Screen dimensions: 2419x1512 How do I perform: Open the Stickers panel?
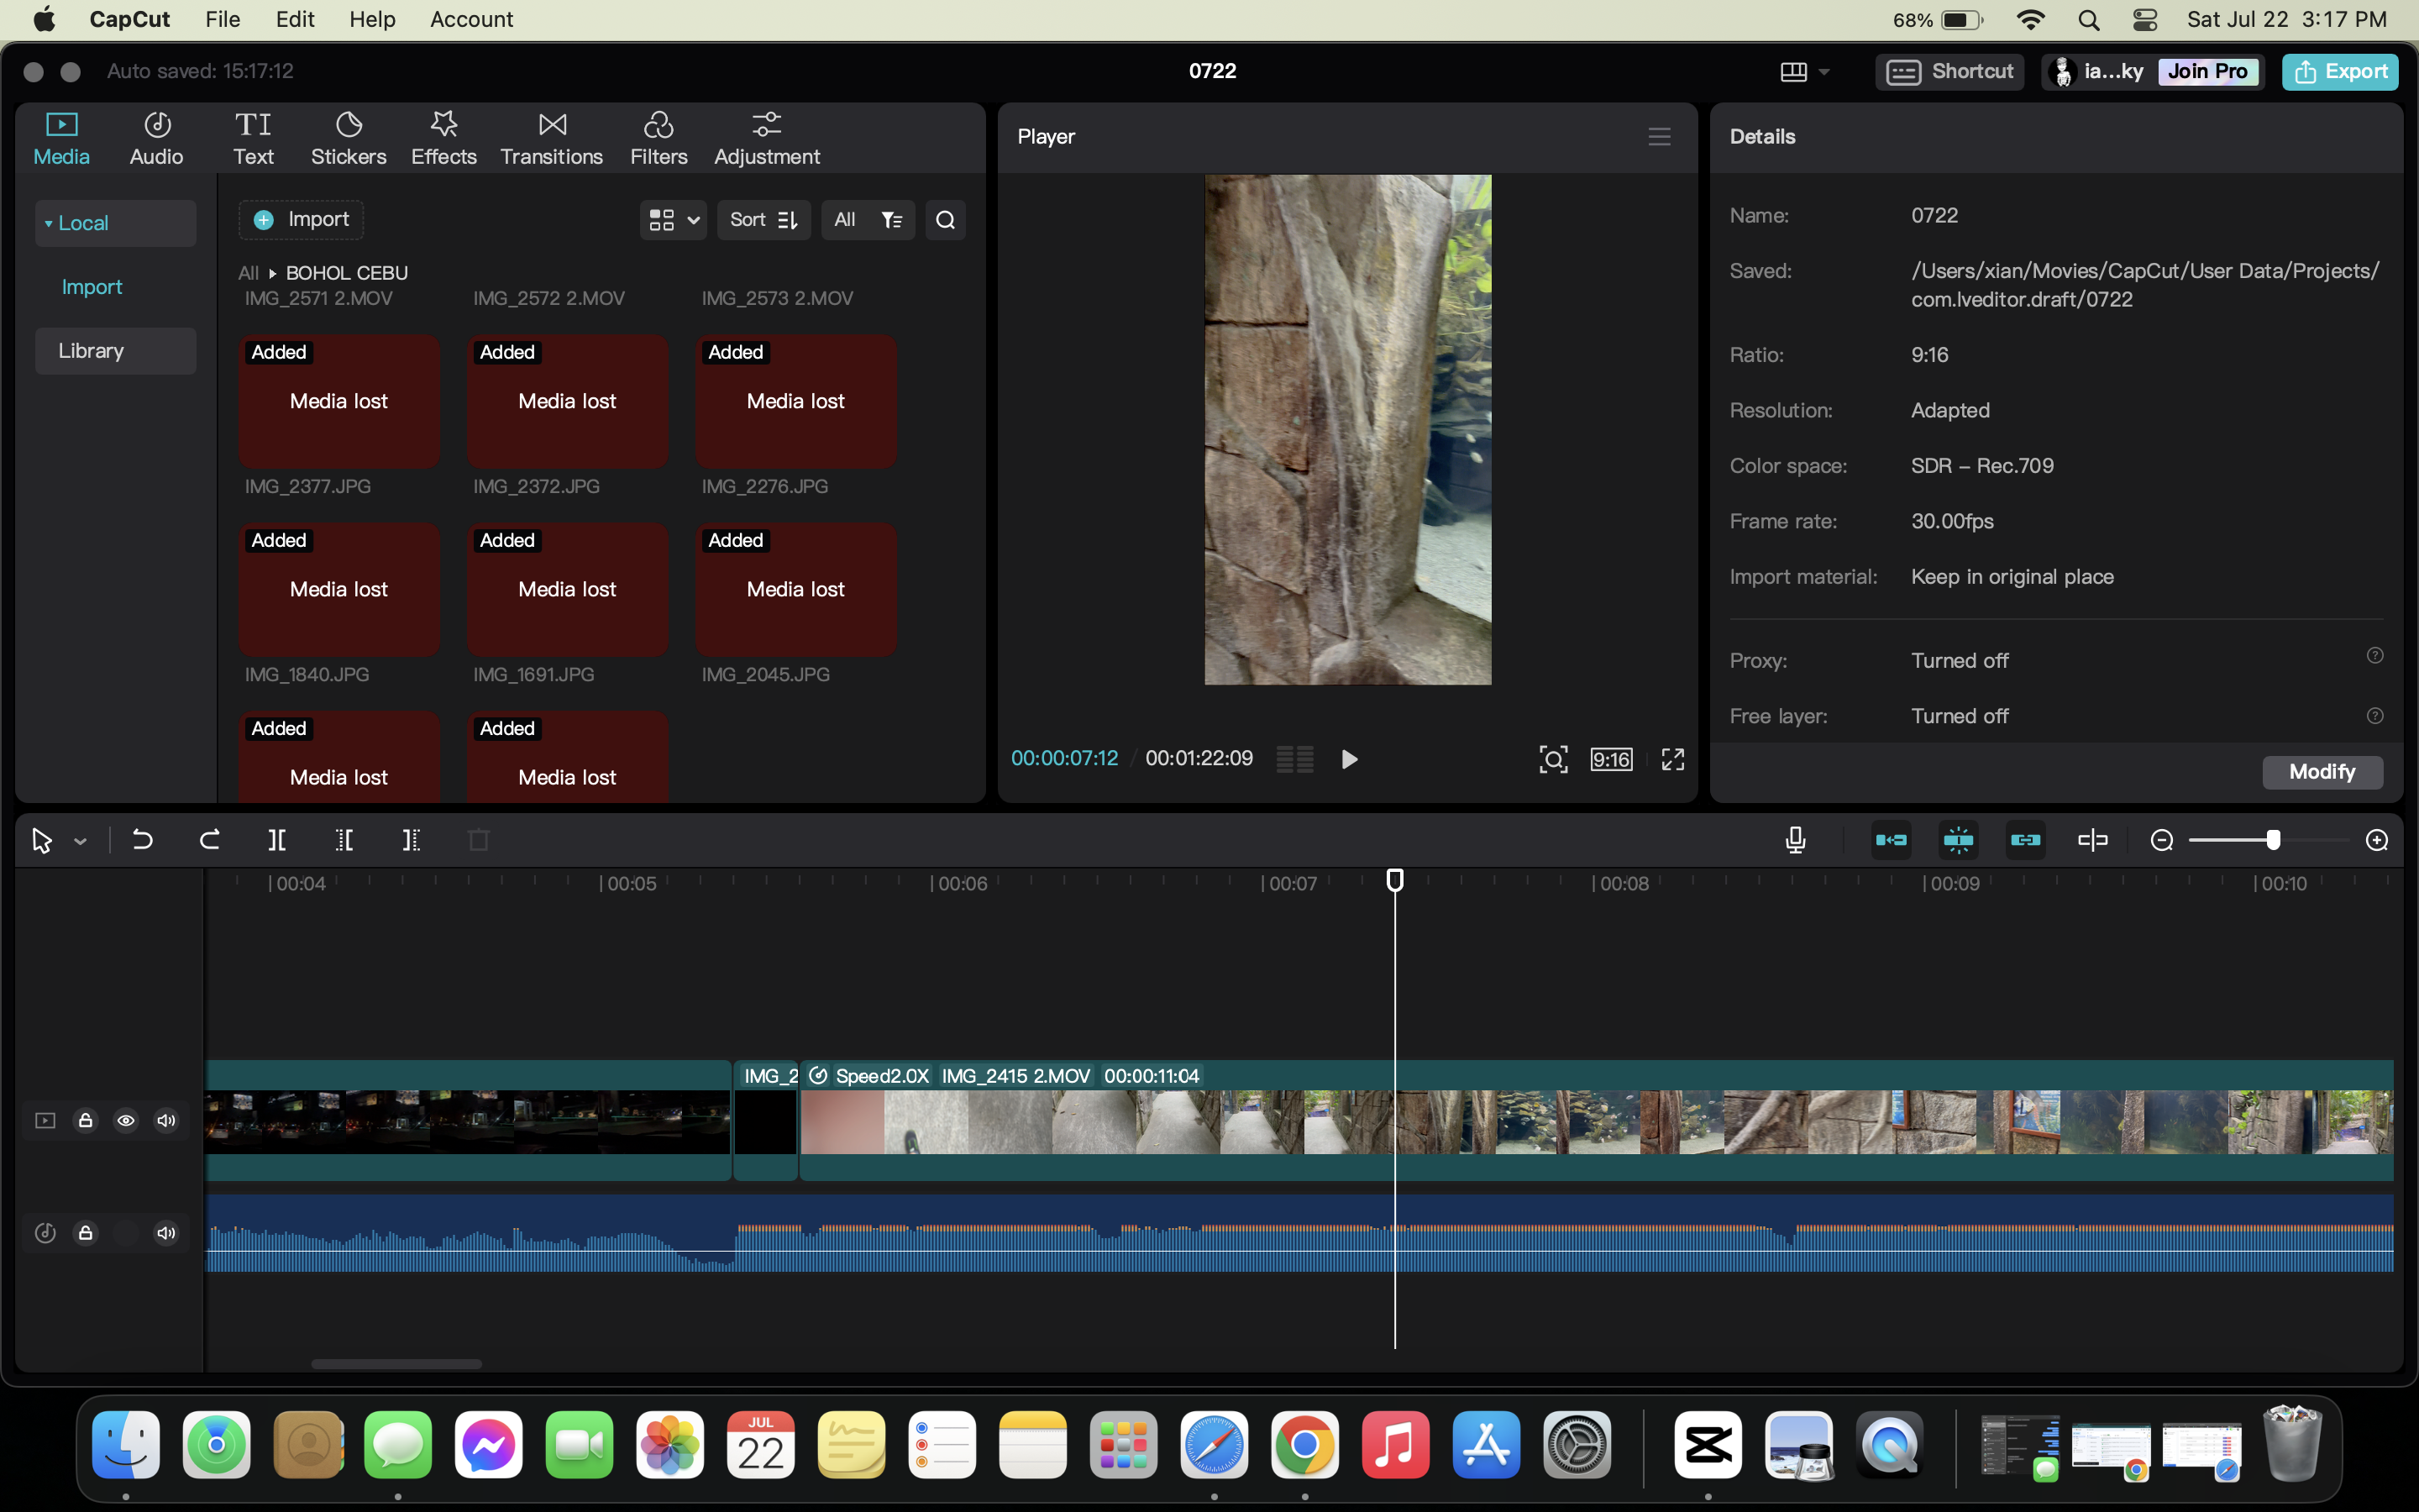(348, 138)
